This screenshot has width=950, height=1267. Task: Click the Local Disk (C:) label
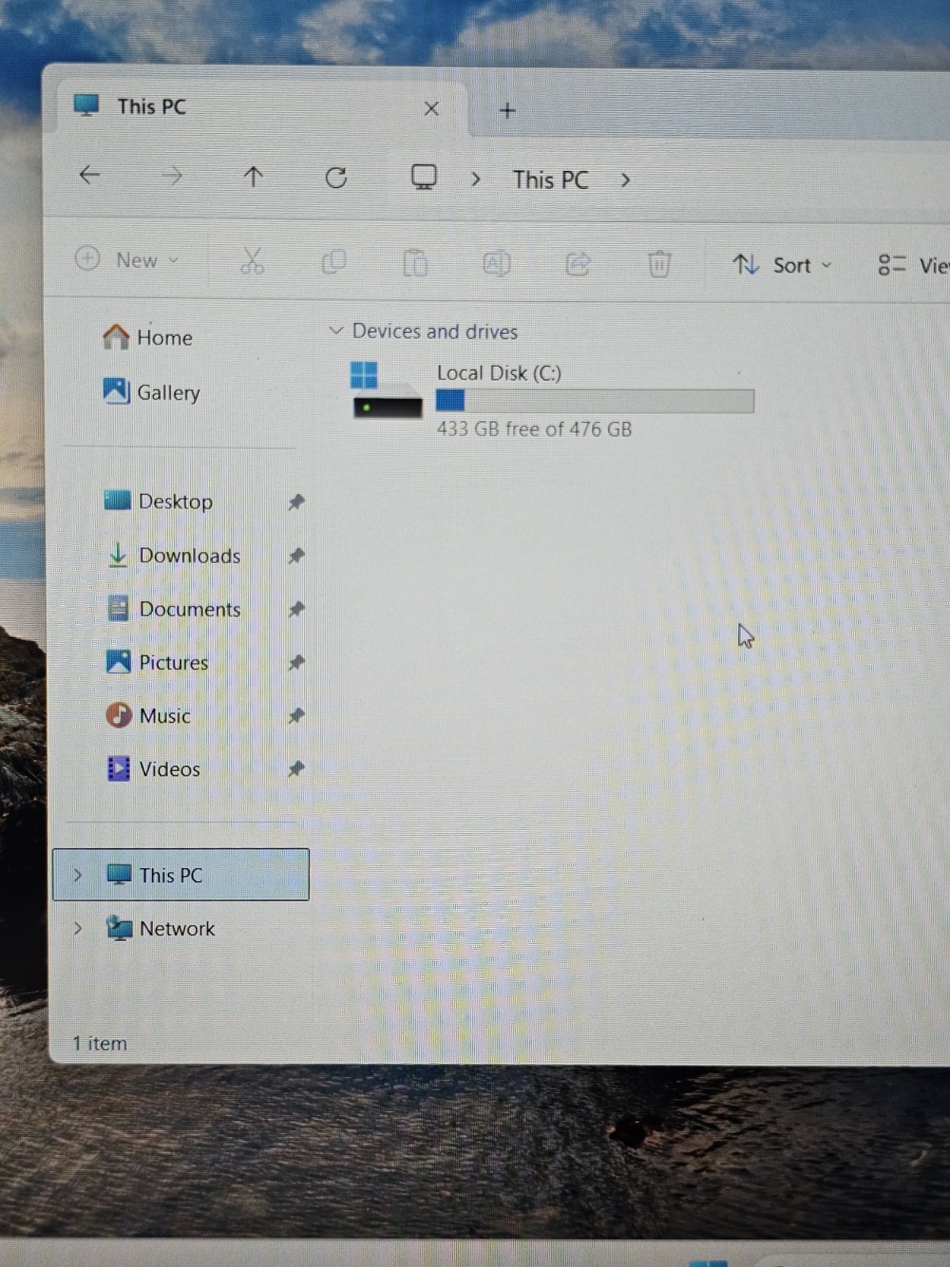[x=499, y=372]
